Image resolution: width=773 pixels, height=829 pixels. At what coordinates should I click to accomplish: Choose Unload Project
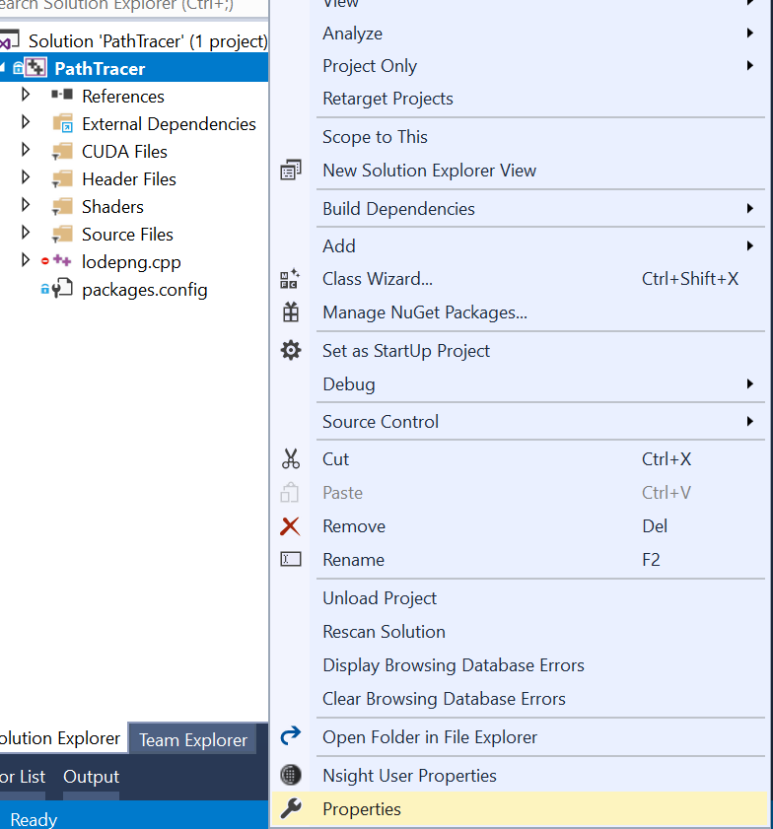click(x=519, y=598)
